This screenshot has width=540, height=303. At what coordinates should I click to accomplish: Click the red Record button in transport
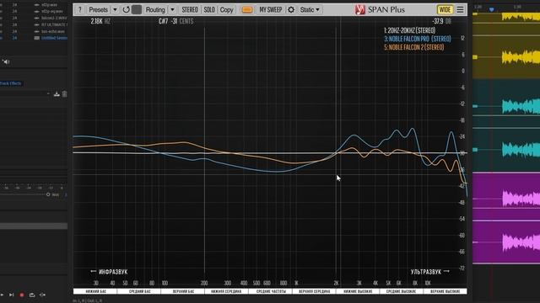click(22, 295)
